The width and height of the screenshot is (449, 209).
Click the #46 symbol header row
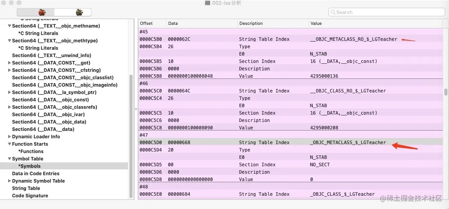[x=290, y=83]
